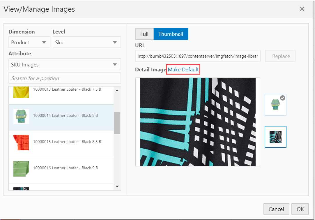The width and height of the screenshot is (315, 220).
Task: Dismiss the dialog with Cancel
Action: click(x=276, y=209)
